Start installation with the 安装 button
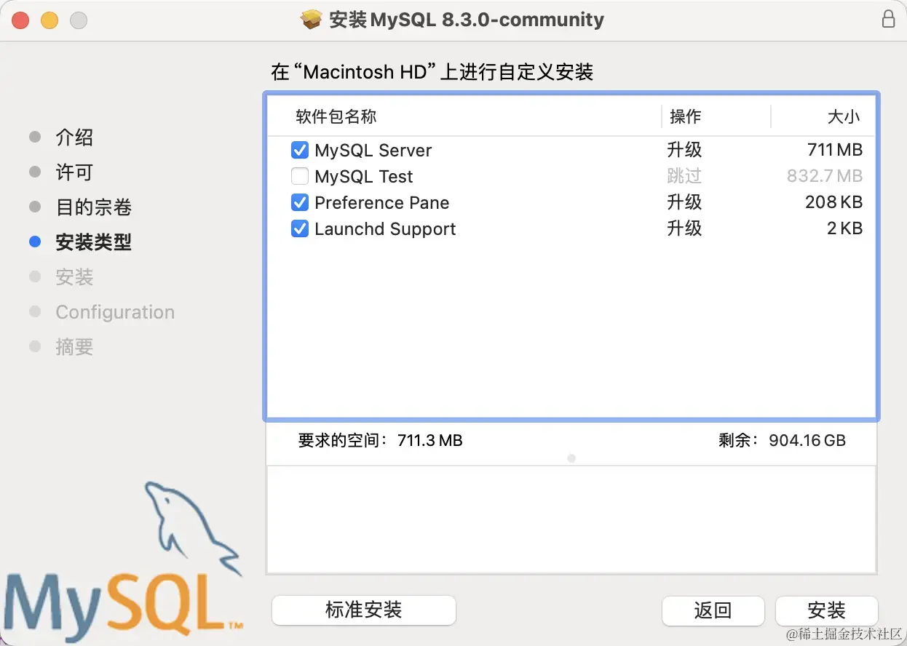The width and height of the screenshot is (907, 646). coord(827,610)
